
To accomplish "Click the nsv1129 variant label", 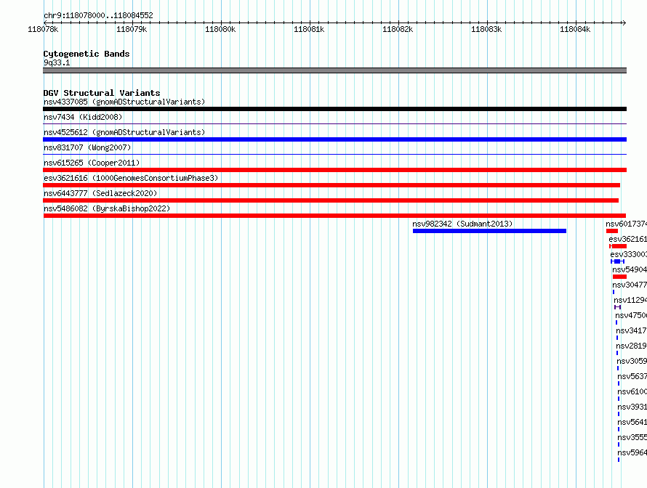I will (x=630, y=300).
